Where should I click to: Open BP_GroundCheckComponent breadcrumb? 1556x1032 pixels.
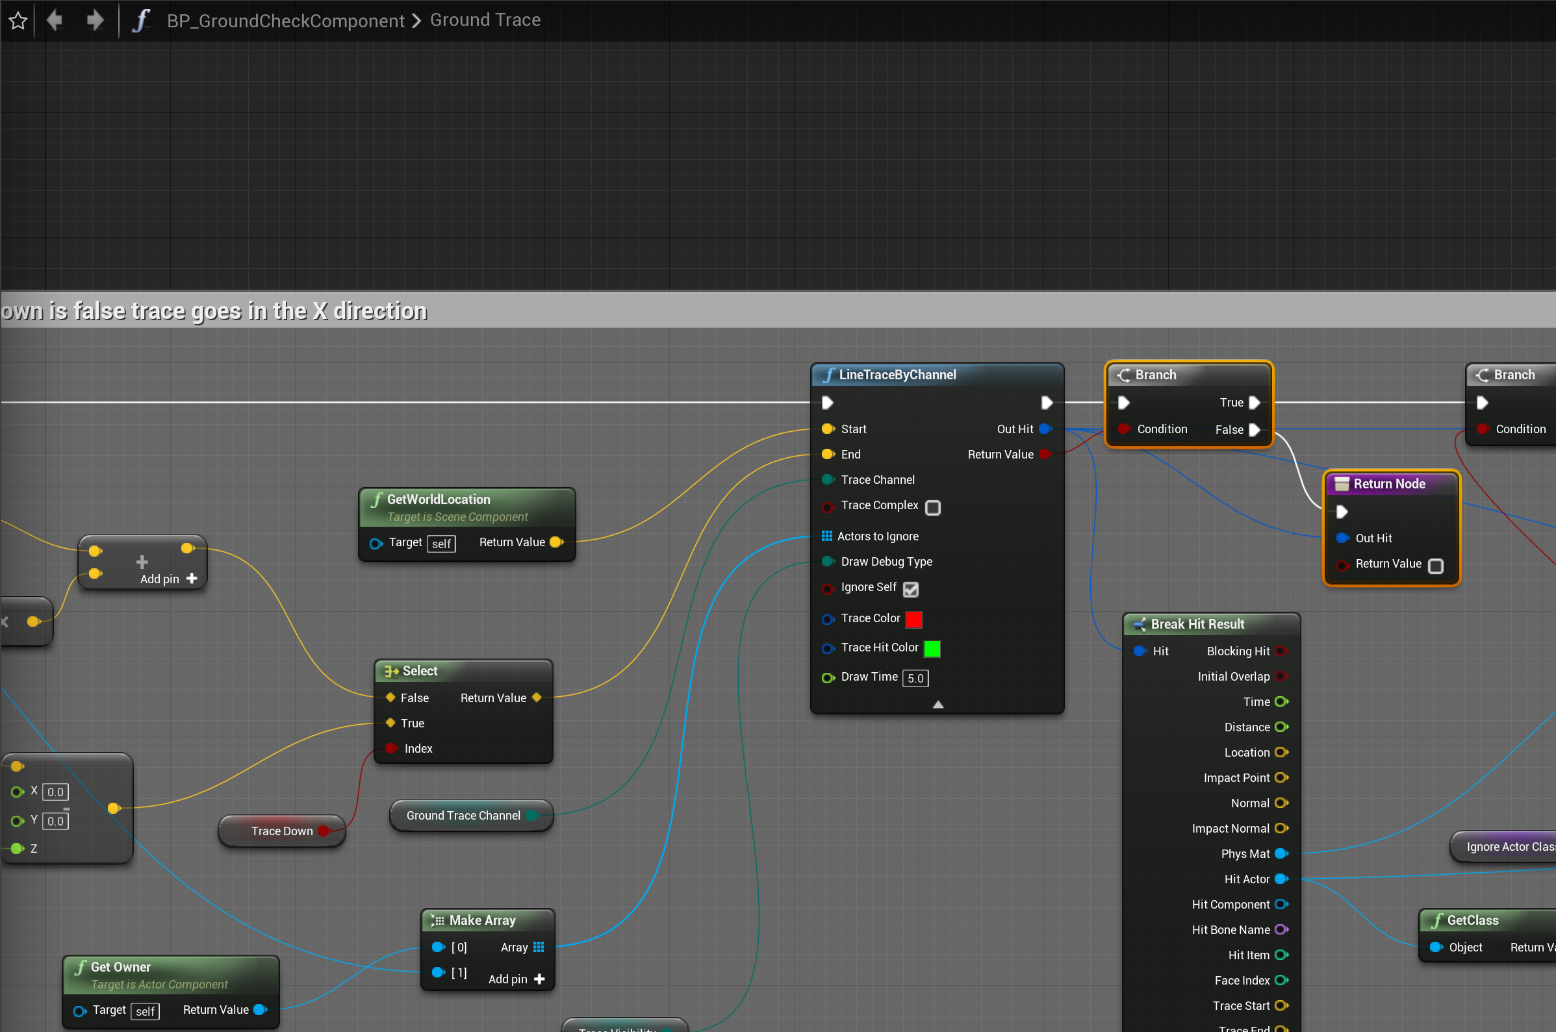coord(285,20)
